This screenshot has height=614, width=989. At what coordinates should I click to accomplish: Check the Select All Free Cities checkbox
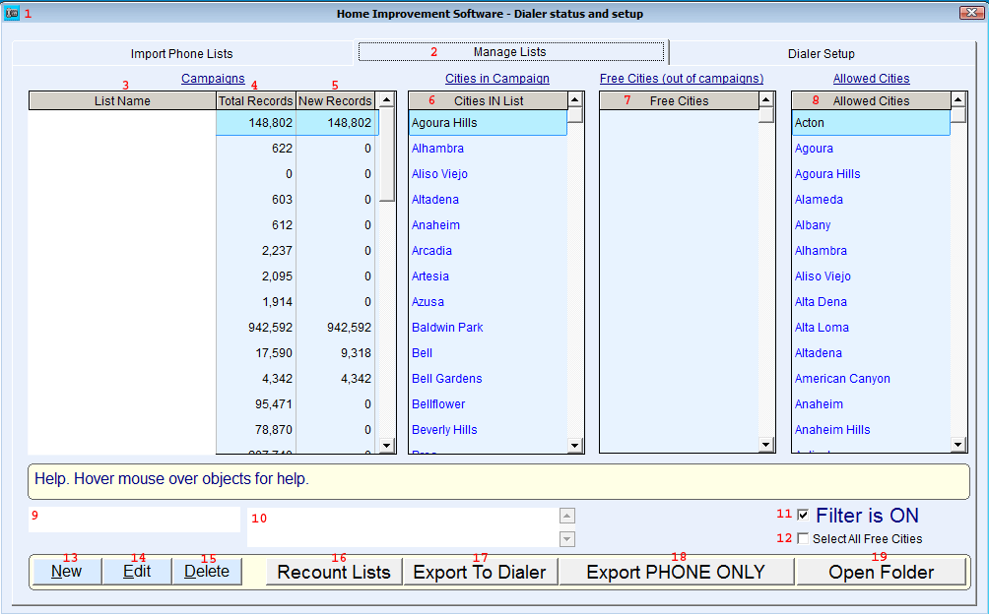pyautogui.click(x=803, y=538)
